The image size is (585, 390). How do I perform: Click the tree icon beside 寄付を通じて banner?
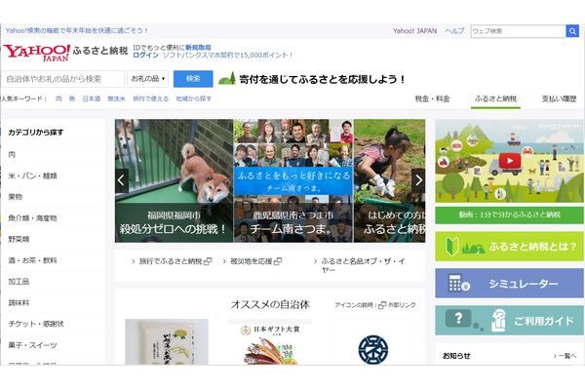227,78
